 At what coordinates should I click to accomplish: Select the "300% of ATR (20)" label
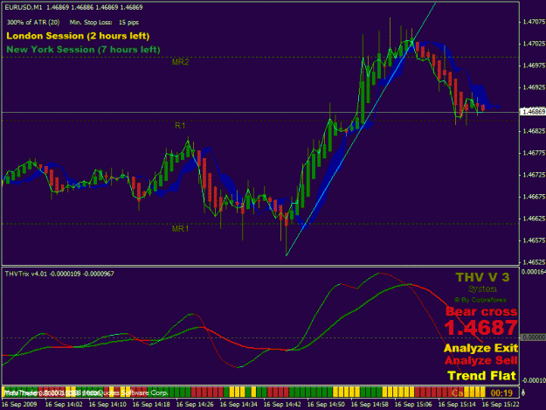coord(33,23)
